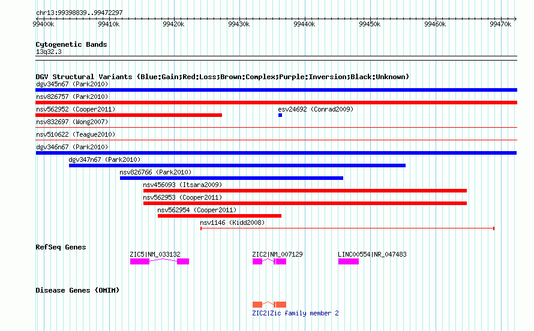534x331 pixels.
Task: Click the Disease Genes (OMIM) track title
Action: point(77,290)
